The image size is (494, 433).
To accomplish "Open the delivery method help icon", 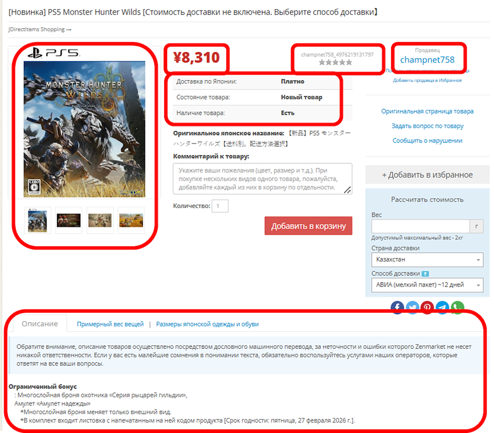I will coord(426,274).
